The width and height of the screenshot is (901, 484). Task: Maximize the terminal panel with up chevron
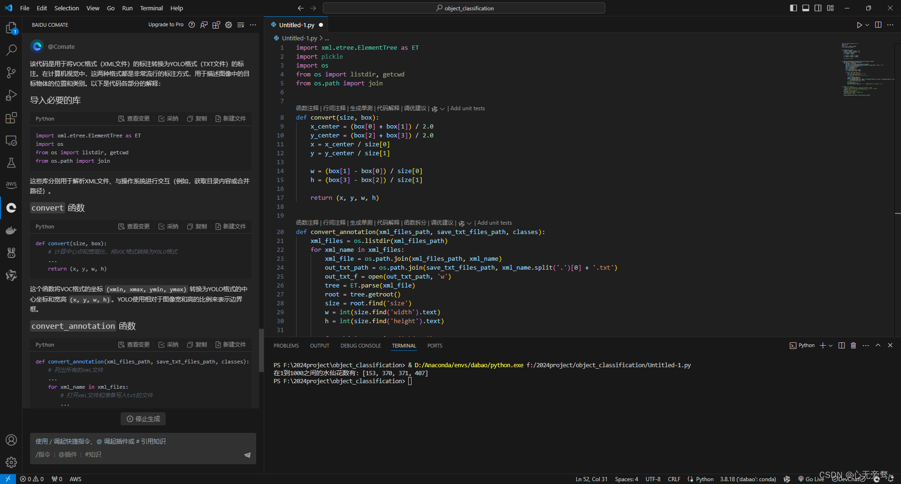tap(878, 346)
